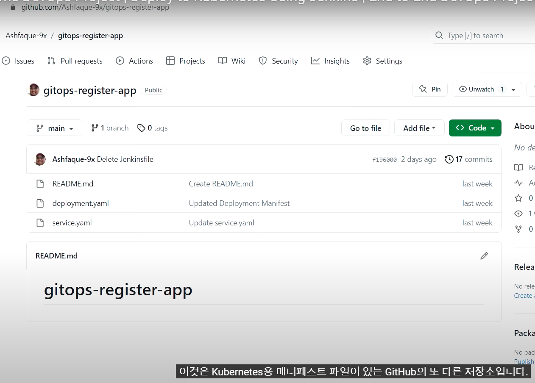This screenshot has height=383, width=535.
Task: Click the file icon beside deployment.yaml
Action: 40,203
